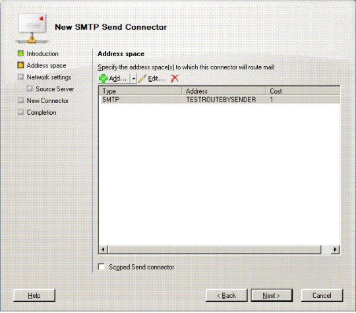The width and height of the screenshot is (356, 313).
Task: Select the Introduction wizard step
Action: 42,53
